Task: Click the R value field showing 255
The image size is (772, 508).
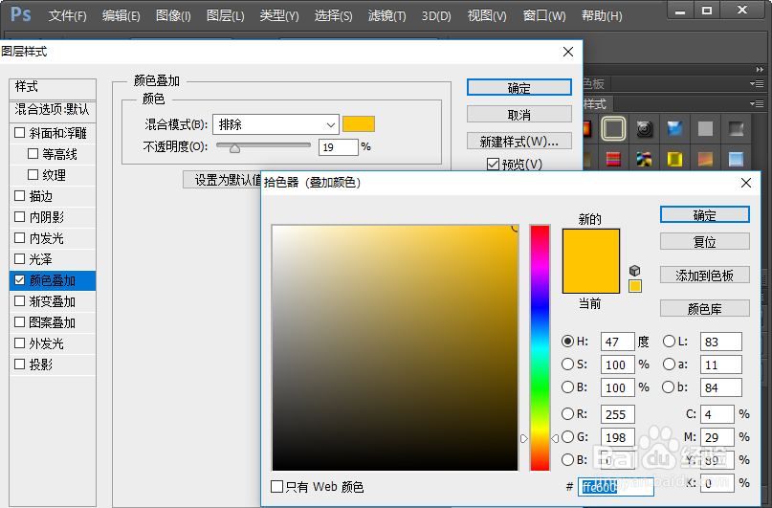Action: coord(617,414)
